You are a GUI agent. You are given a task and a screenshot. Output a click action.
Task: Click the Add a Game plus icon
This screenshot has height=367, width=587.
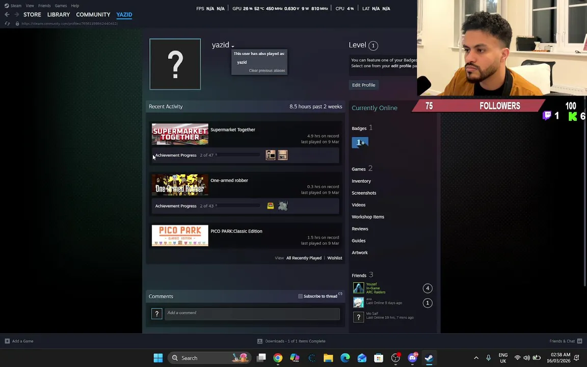(7, 341)
